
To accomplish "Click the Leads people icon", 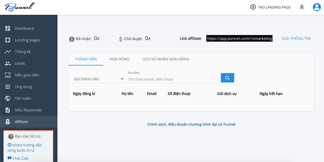I will tap(7, 63).
